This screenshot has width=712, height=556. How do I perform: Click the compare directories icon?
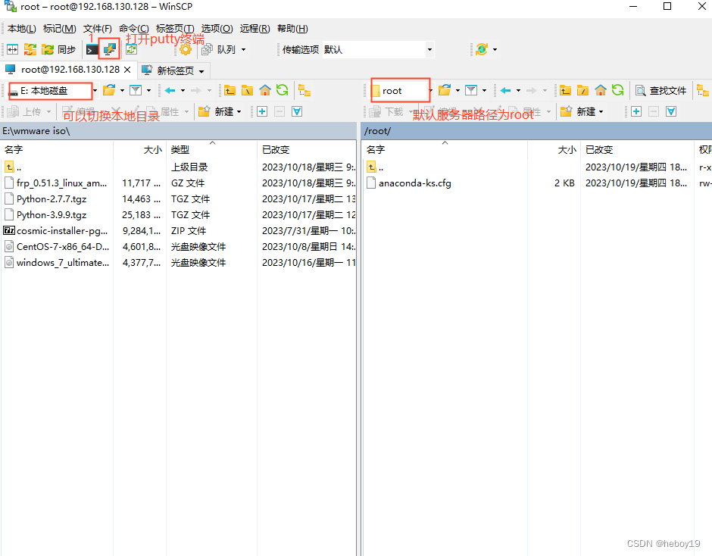tap(12, 49)
